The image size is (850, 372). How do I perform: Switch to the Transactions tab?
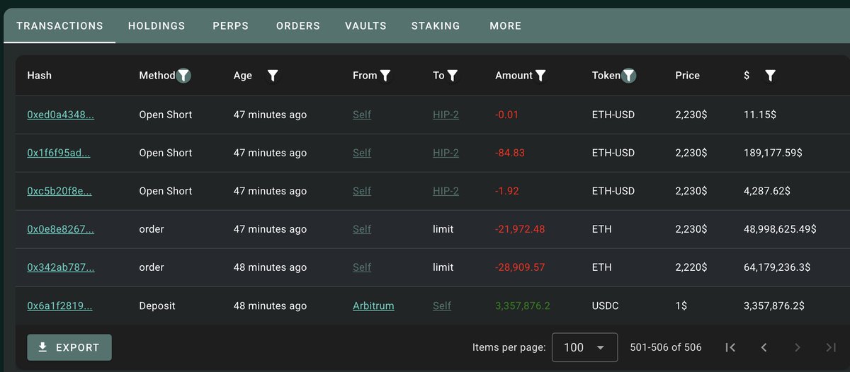59,26
